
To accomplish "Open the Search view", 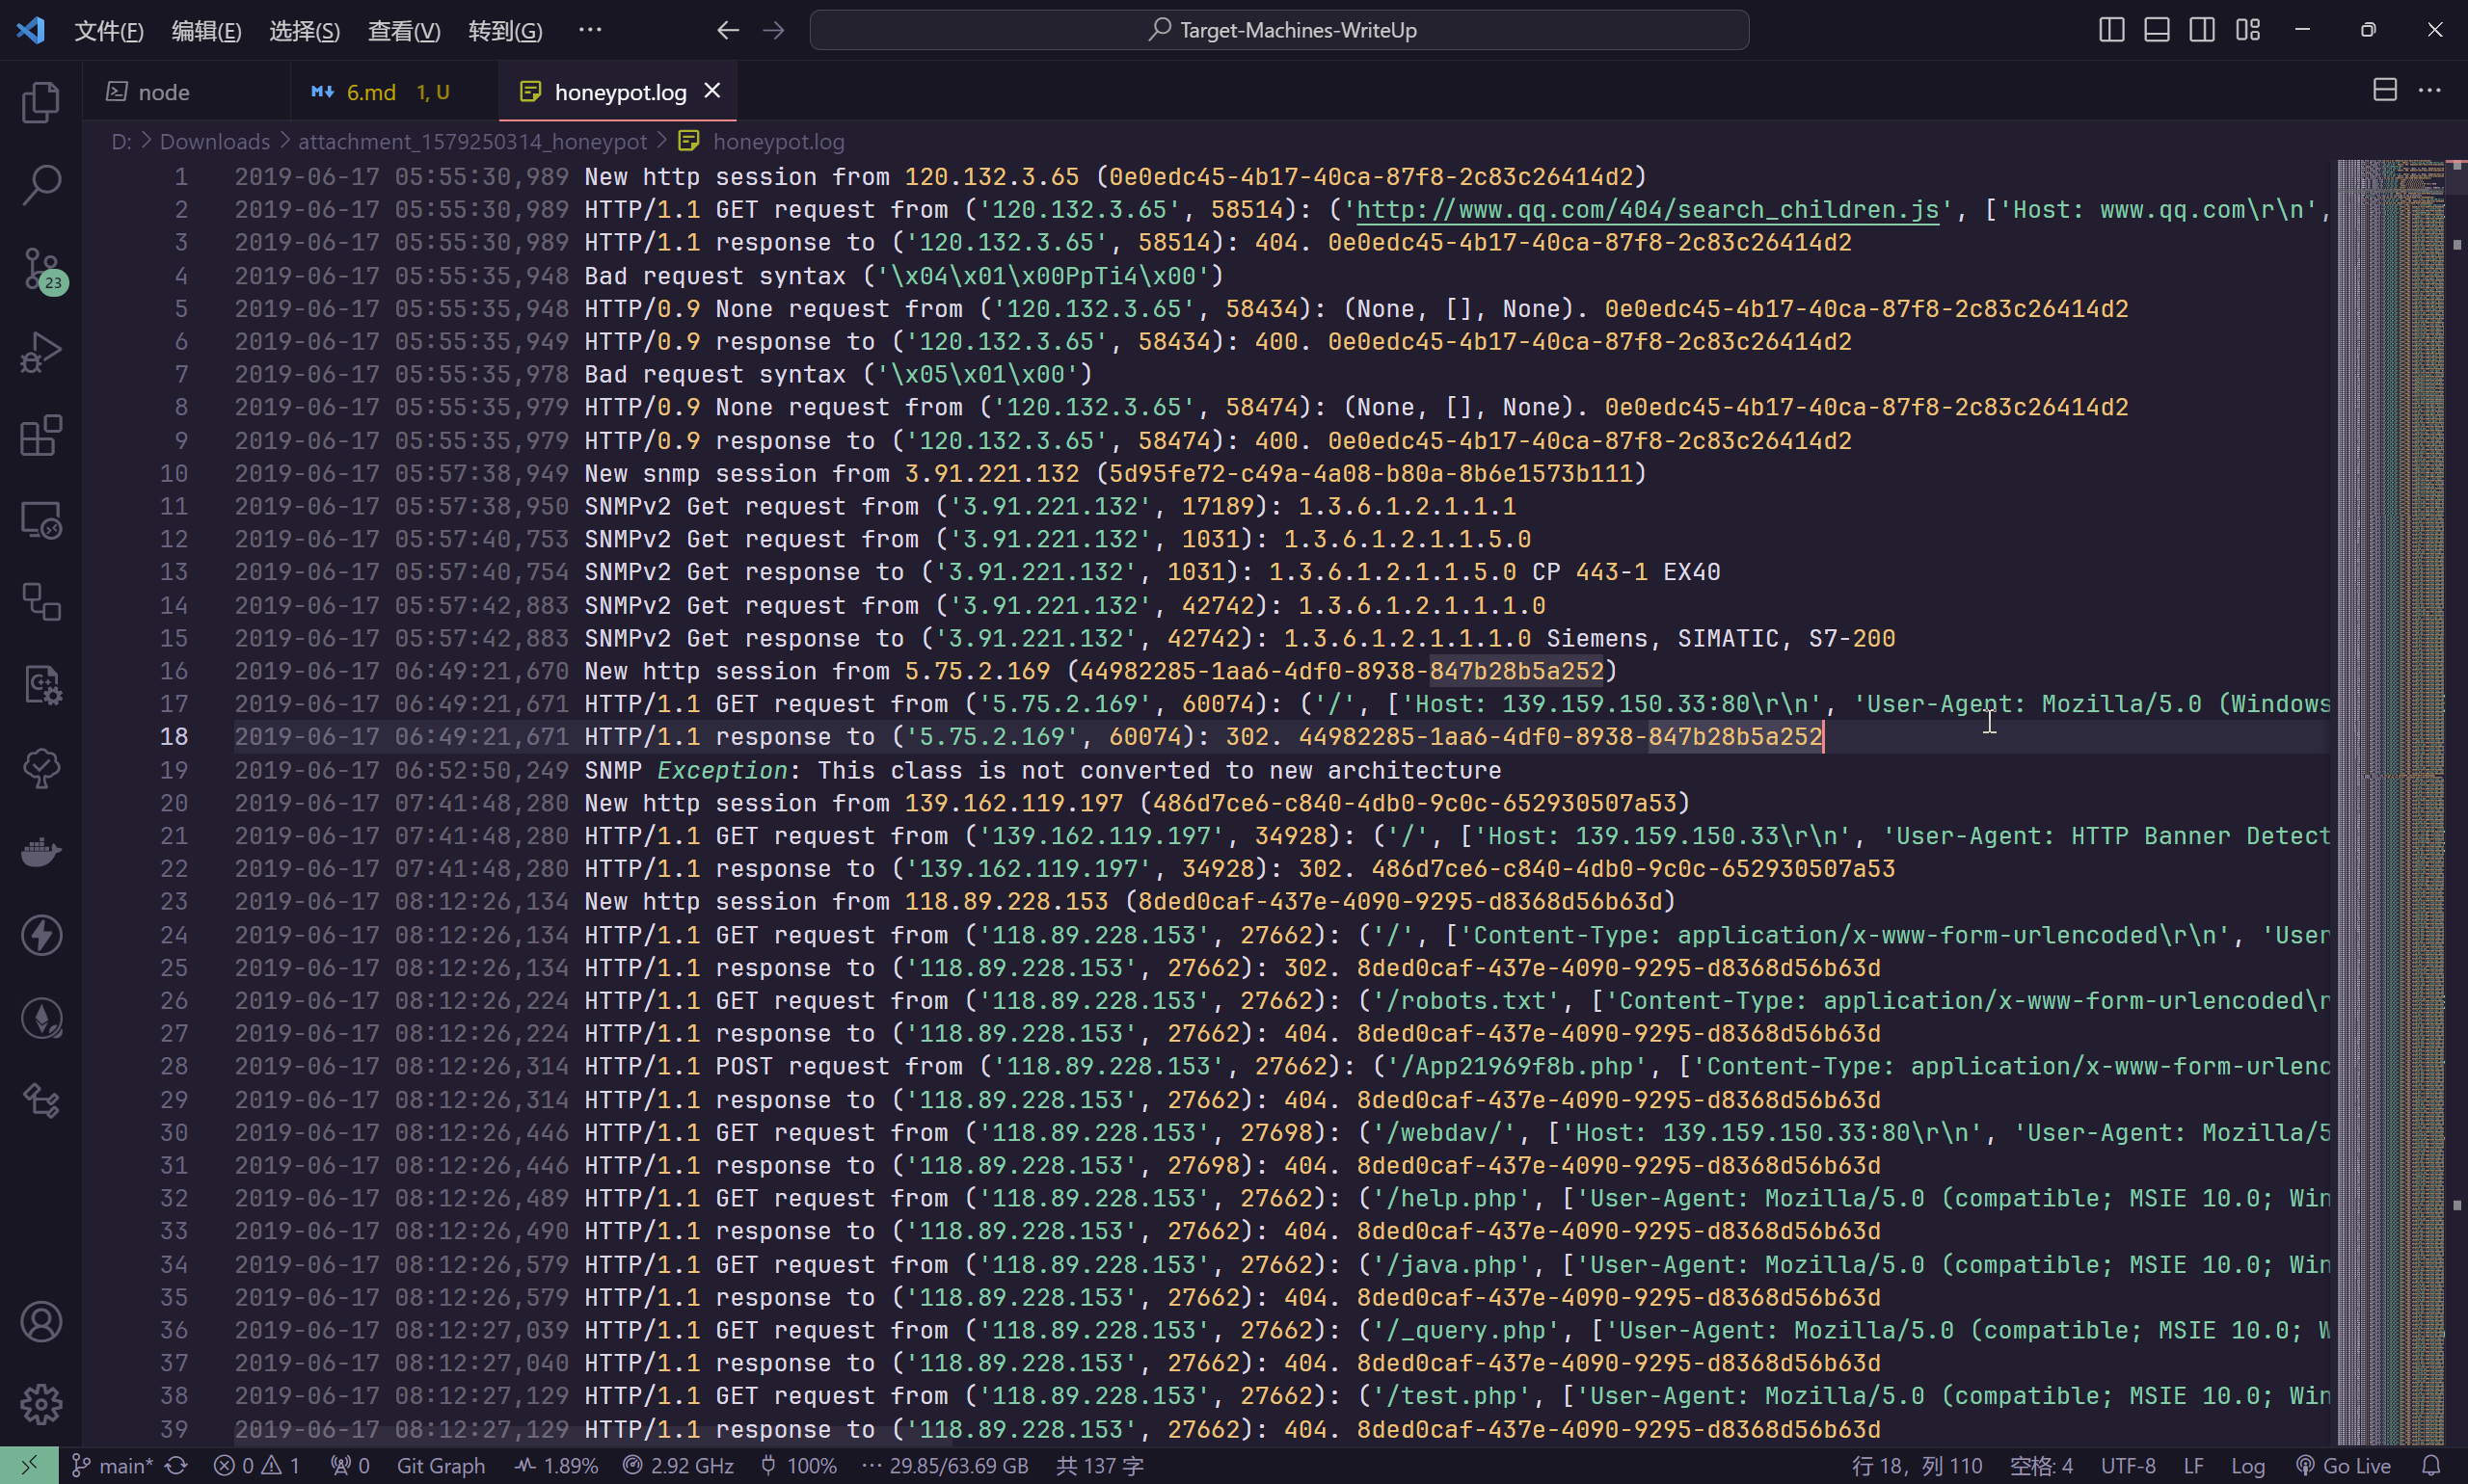I will (41, 185).
